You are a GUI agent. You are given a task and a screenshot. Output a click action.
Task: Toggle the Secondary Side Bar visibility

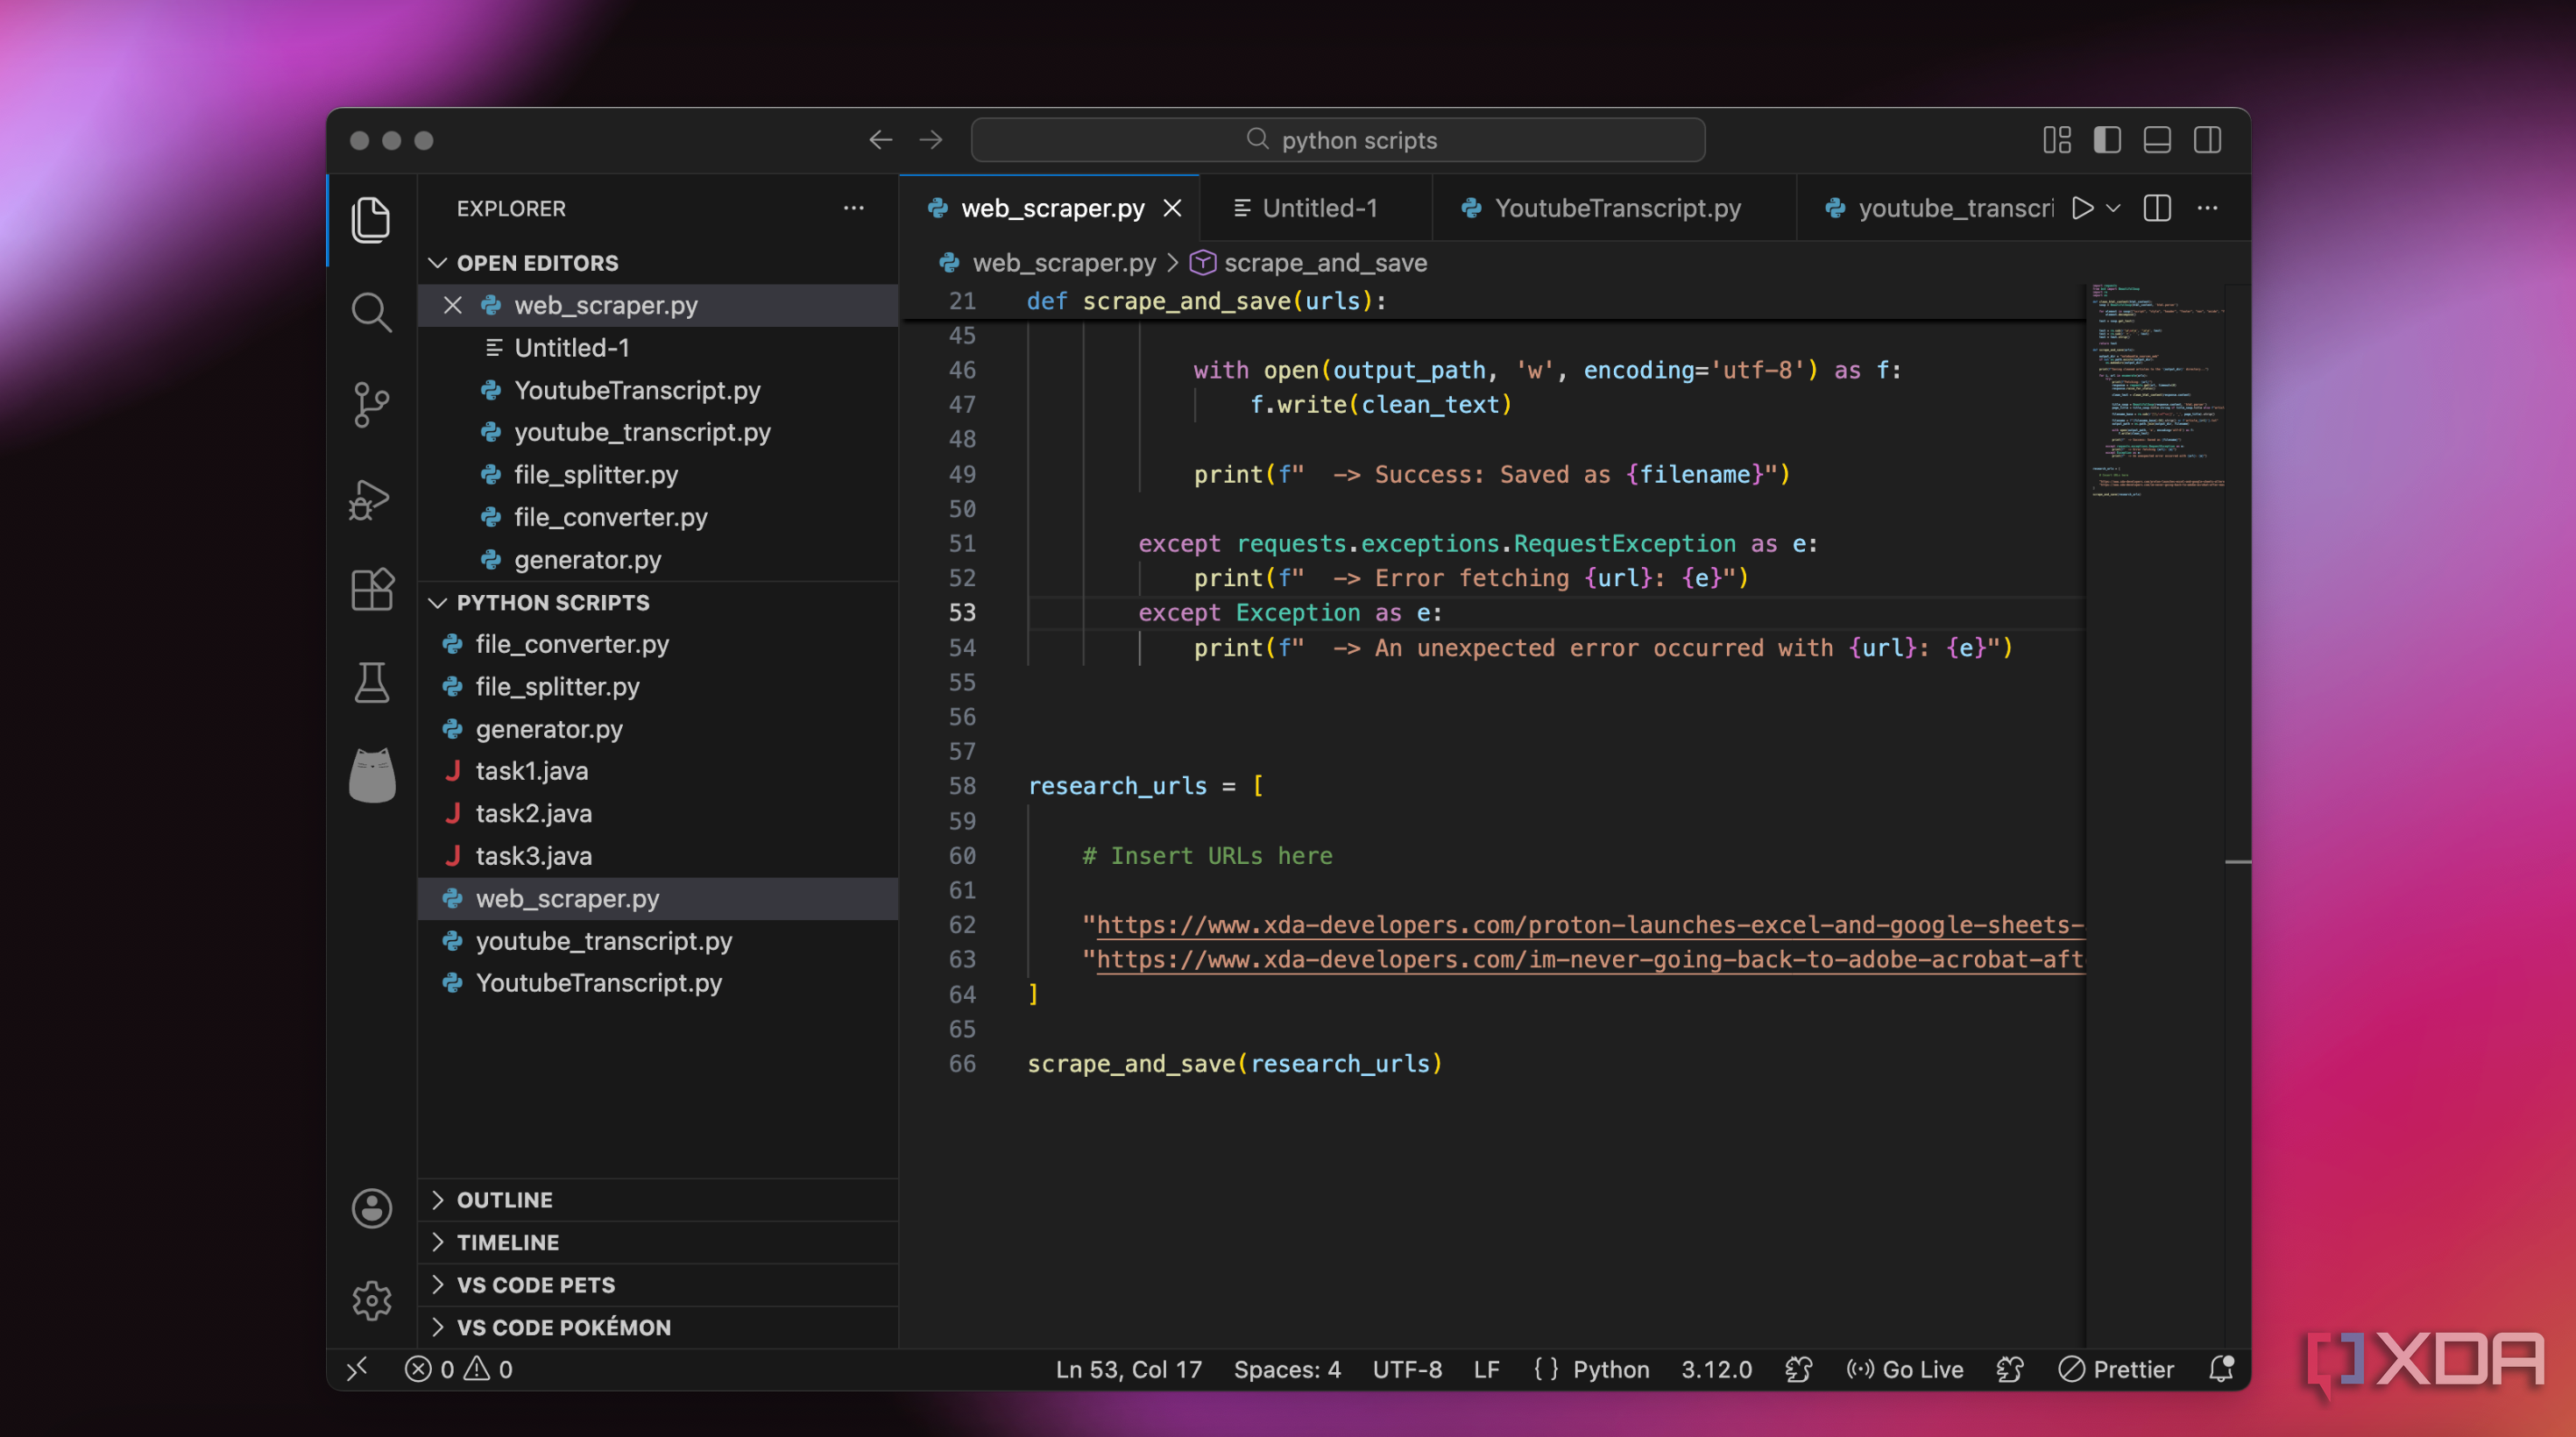point(2207,140)
